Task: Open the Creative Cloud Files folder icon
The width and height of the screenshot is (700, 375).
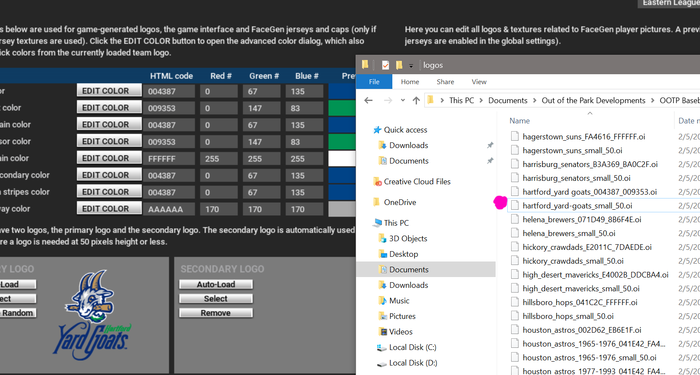Action: [x=378, y=182]
